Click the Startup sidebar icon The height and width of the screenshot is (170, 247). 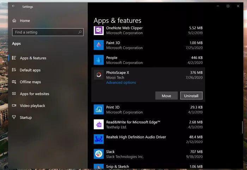pos(14,117)
